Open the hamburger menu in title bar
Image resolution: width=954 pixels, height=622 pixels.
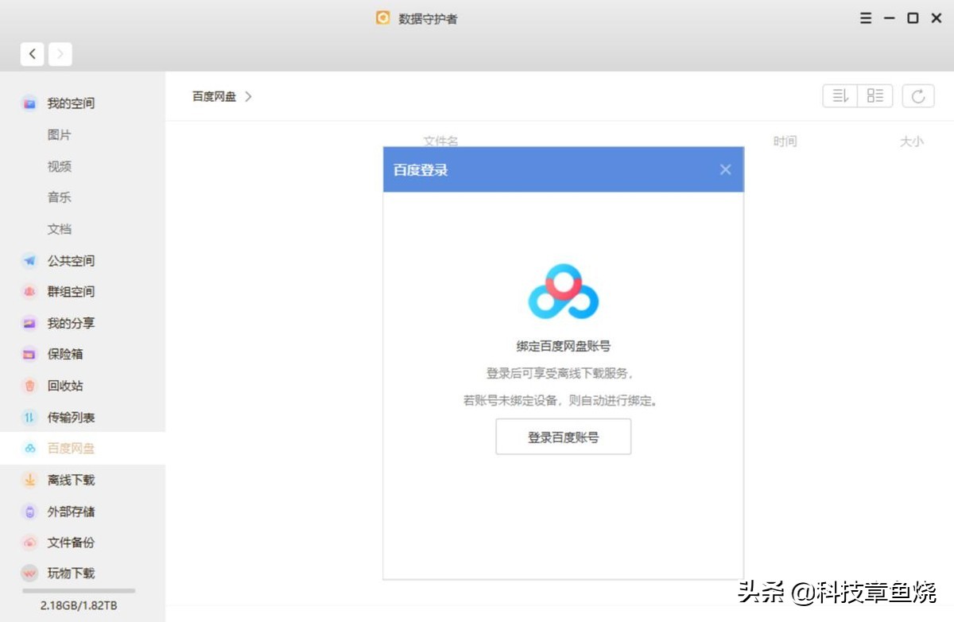[x=866, y=17]
